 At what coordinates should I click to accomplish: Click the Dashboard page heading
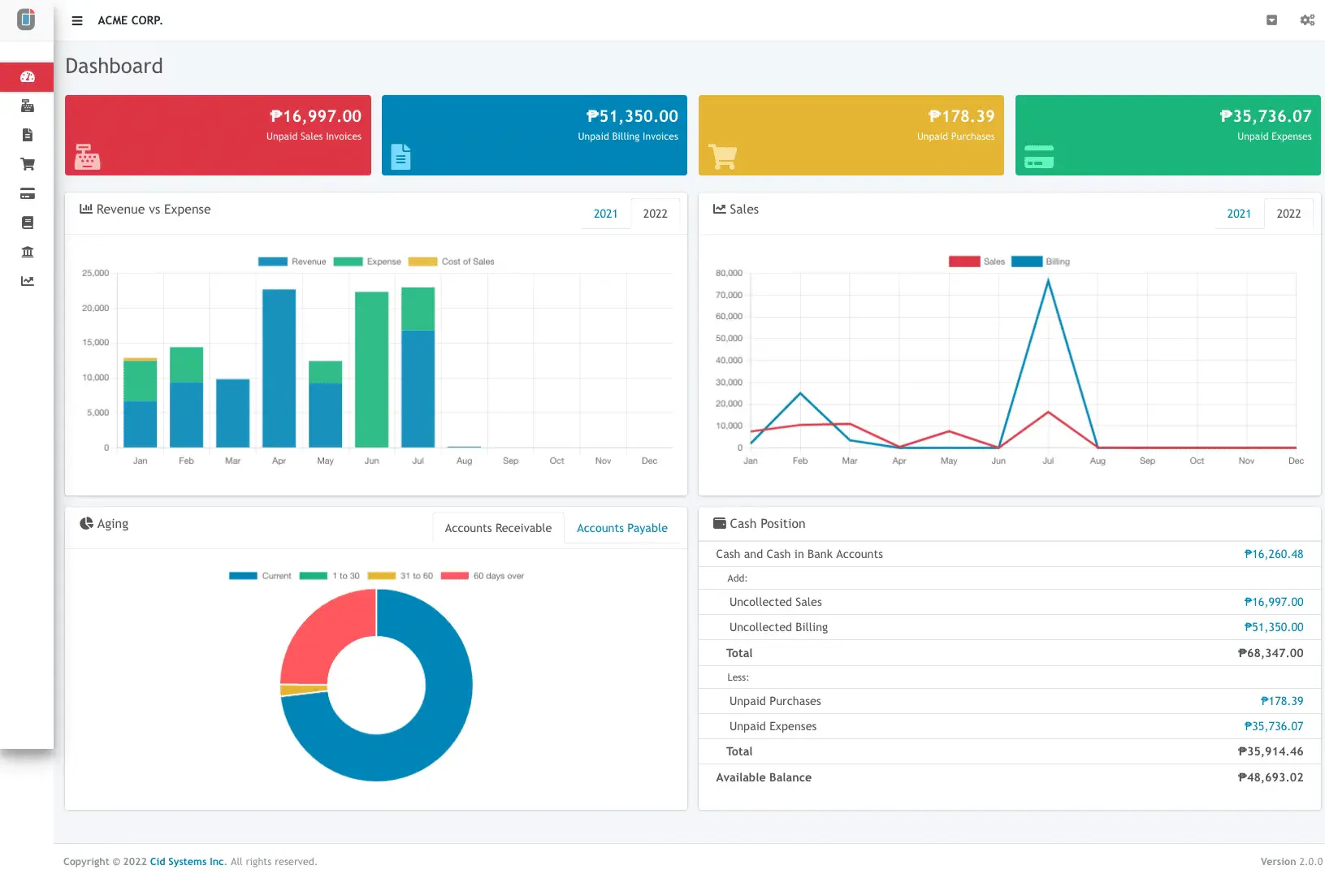[114, 66]
